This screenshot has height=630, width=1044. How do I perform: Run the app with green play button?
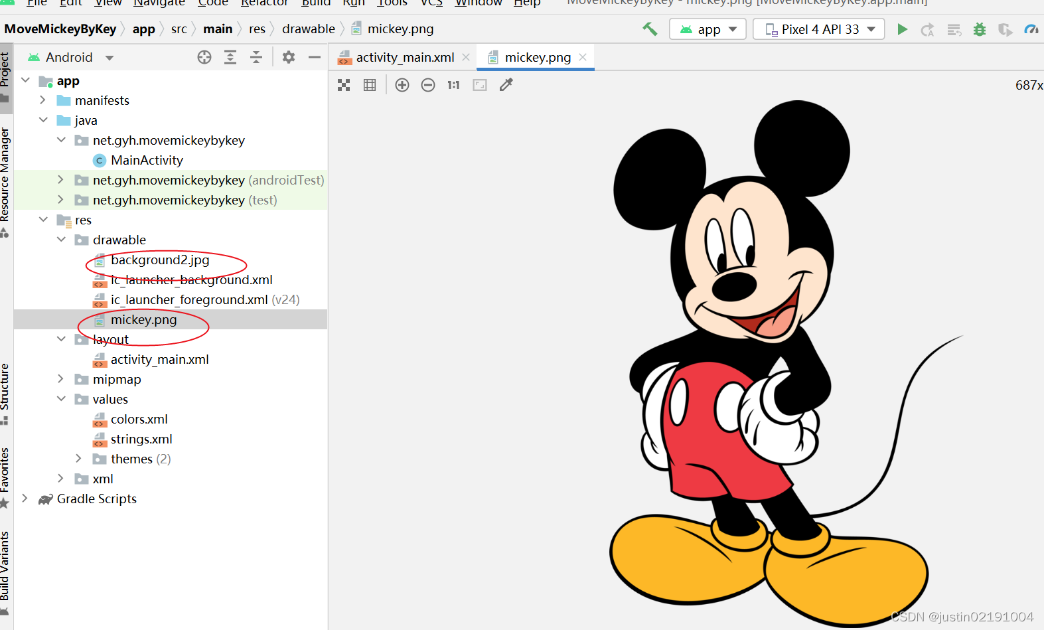(x=902, y=29)
